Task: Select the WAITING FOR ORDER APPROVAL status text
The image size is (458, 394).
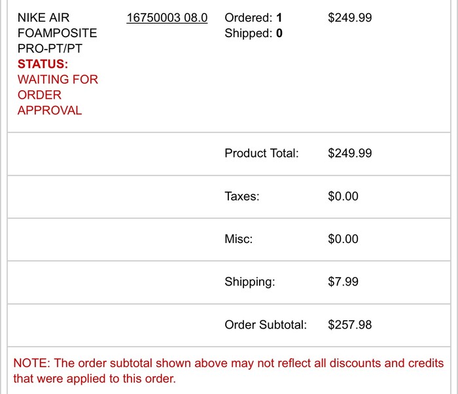Action: pos(58,95)
